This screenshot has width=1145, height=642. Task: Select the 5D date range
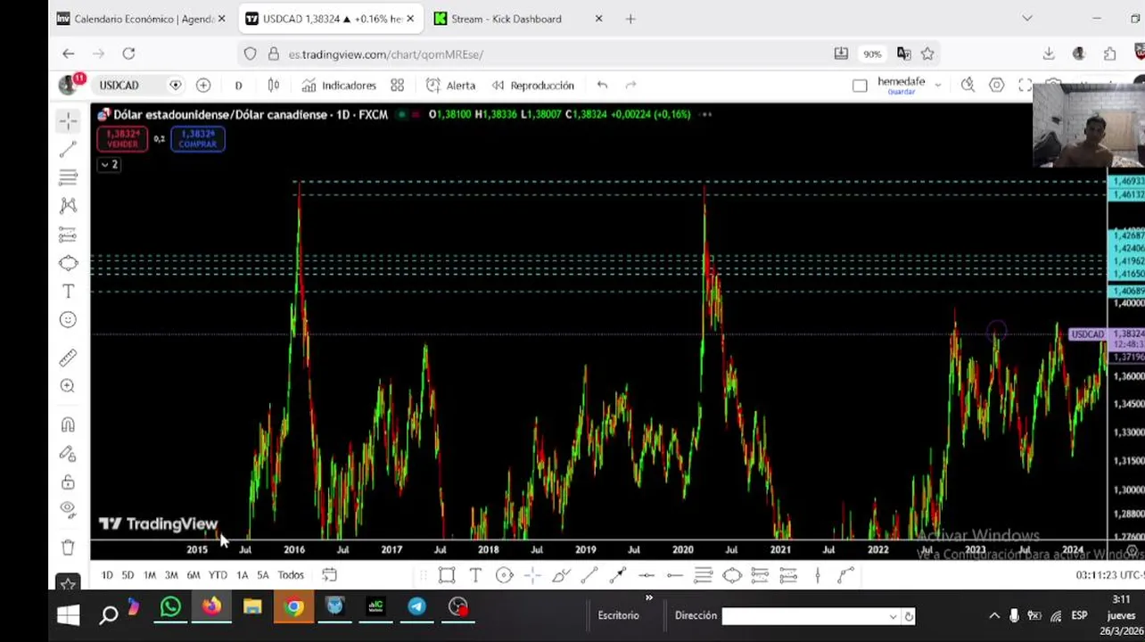(x=128, y=575)
